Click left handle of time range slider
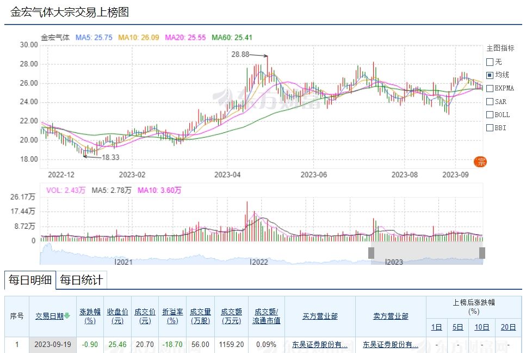 pyautogui.click(x=372, y=253)
